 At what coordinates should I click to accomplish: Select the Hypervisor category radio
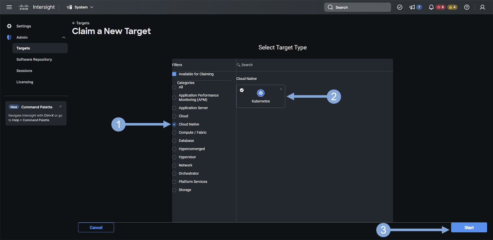point(174,157)
